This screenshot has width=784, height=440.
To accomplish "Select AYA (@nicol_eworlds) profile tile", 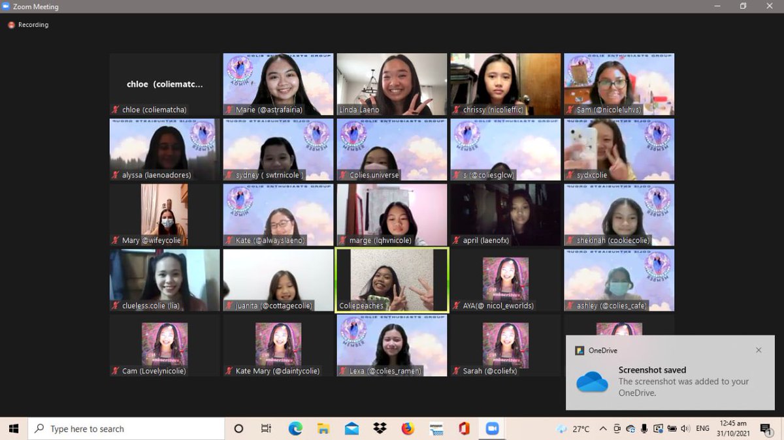I will point(506,280).
